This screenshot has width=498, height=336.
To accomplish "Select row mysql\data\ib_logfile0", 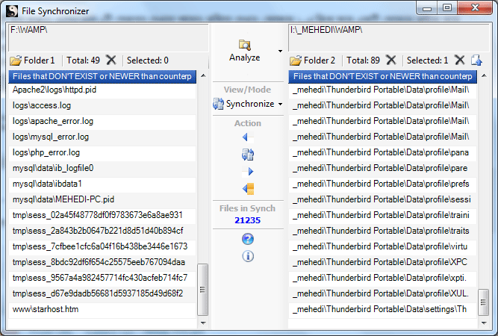I will [102, 168].
